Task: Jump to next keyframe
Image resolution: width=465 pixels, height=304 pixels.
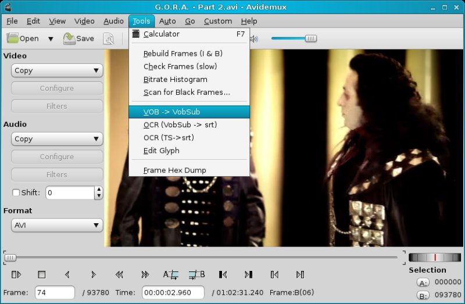Action: 145,274
